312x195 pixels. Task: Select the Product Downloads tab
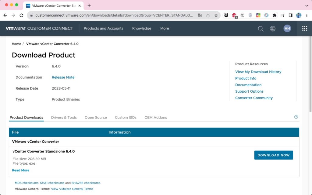click(x=27, y=118)
